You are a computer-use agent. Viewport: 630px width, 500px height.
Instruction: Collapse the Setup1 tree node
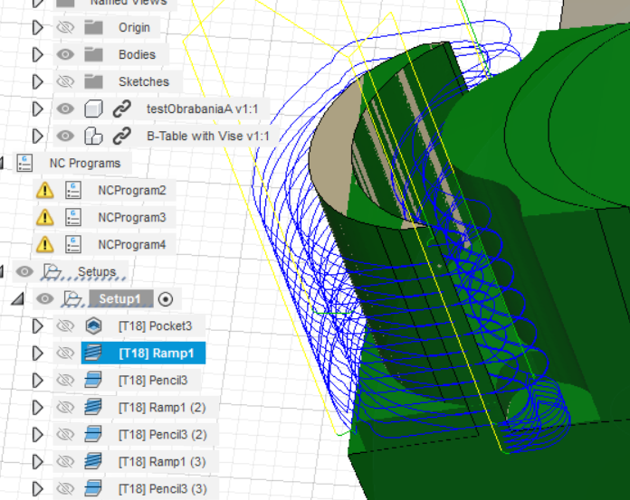(18, 299)
